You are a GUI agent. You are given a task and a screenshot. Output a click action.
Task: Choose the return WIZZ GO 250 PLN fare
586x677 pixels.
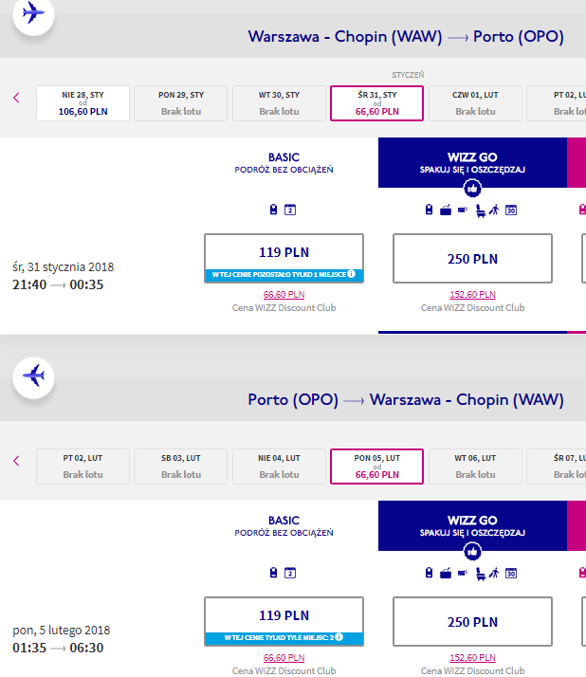(472, 621)
